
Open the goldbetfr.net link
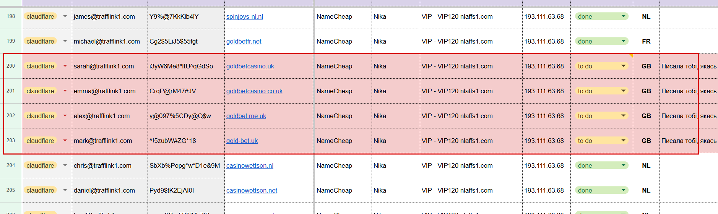tap(244, 41)
